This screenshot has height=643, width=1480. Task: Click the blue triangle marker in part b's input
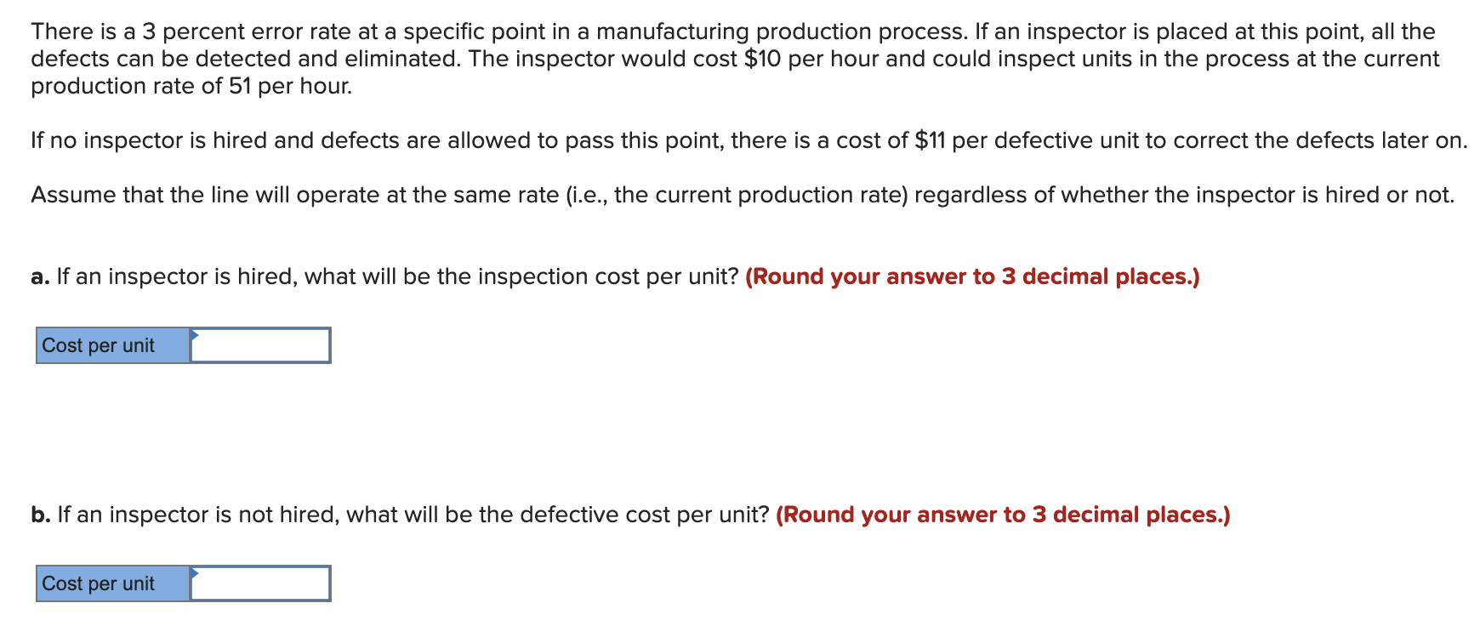pos(194,575)
